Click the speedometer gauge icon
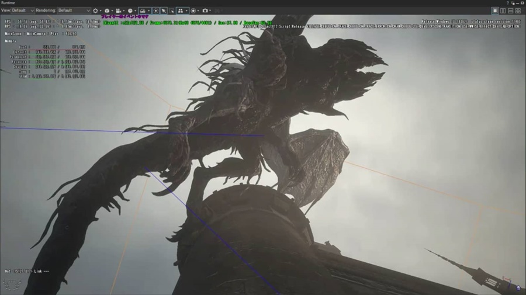526x295 pixels. click(x=143, y=11)
